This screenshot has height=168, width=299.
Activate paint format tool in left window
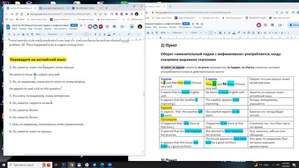coord(32,35)
